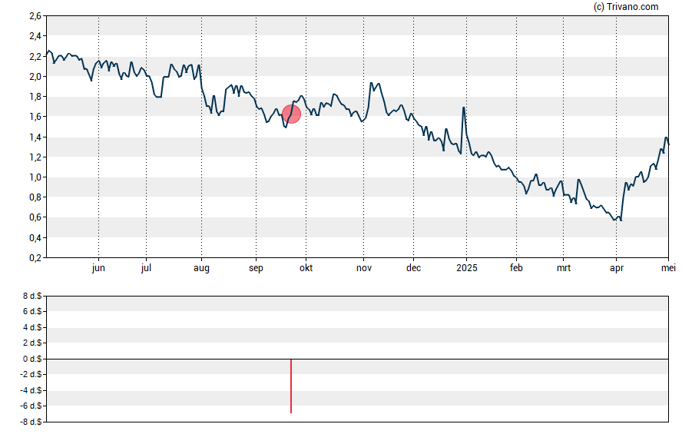
Task: Select the 'mrt' month label
Action: [564, 268]
